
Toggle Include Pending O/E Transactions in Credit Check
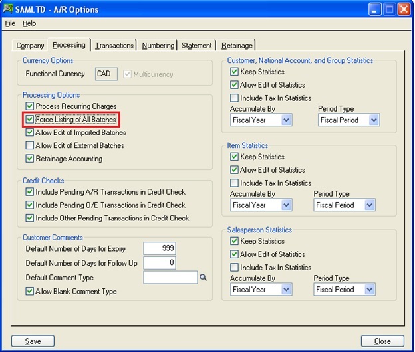pyautogui.click(x=30, y=205)
